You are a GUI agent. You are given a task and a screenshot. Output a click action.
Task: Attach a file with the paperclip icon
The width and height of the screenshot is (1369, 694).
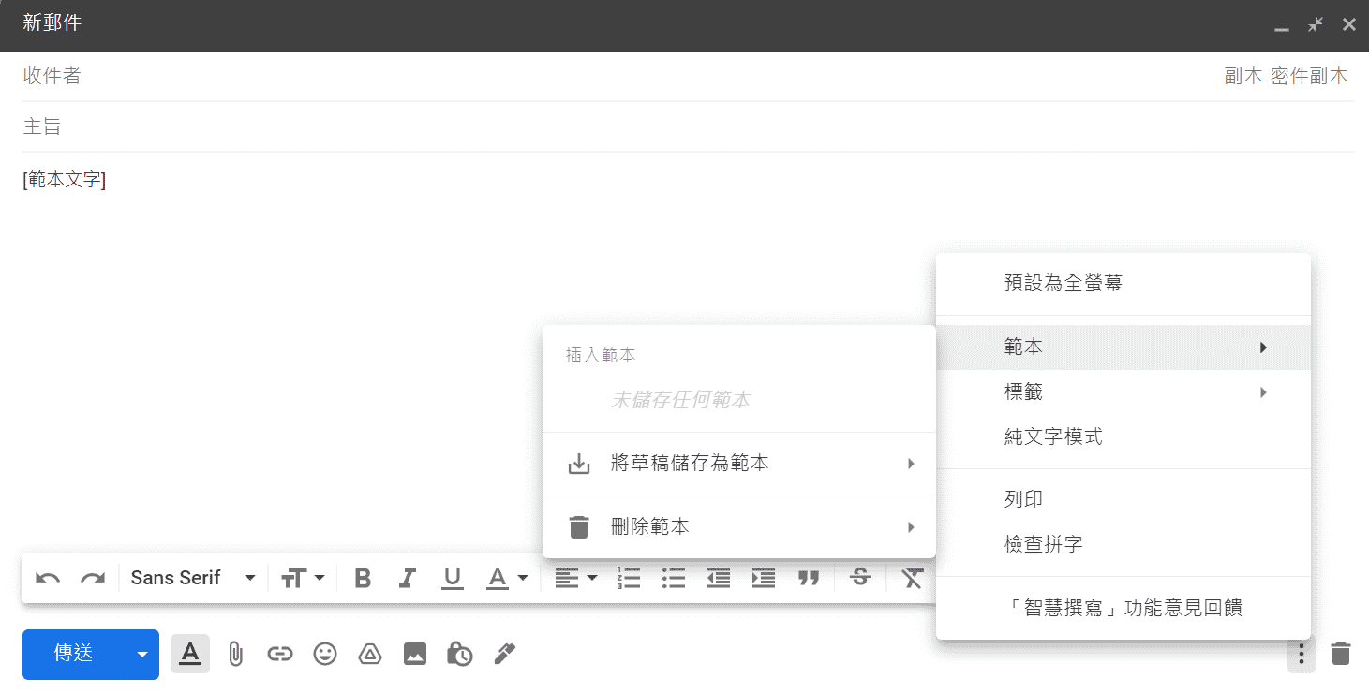pos(235,654)
